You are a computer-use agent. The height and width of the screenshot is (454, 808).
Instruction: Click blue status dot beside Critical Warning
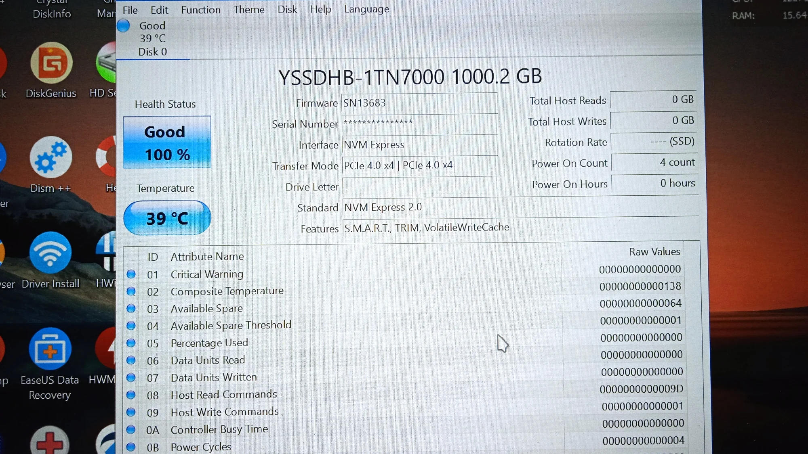click(x=131, y=274)
